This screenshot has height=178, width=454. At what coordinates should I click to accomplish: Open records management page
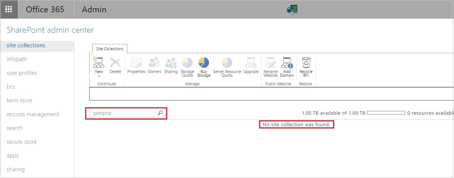tap(33, 114)
